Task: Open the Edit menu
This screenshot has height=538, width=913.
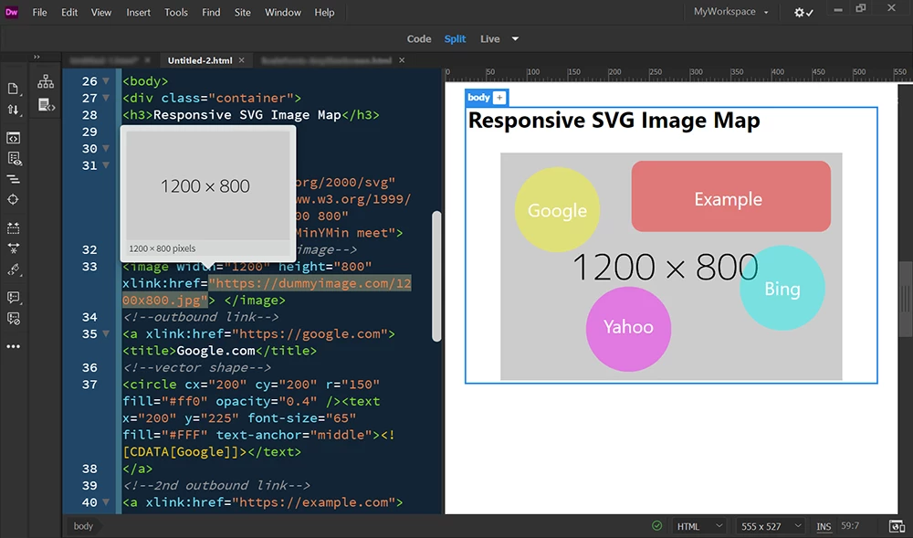Action: 69,12
